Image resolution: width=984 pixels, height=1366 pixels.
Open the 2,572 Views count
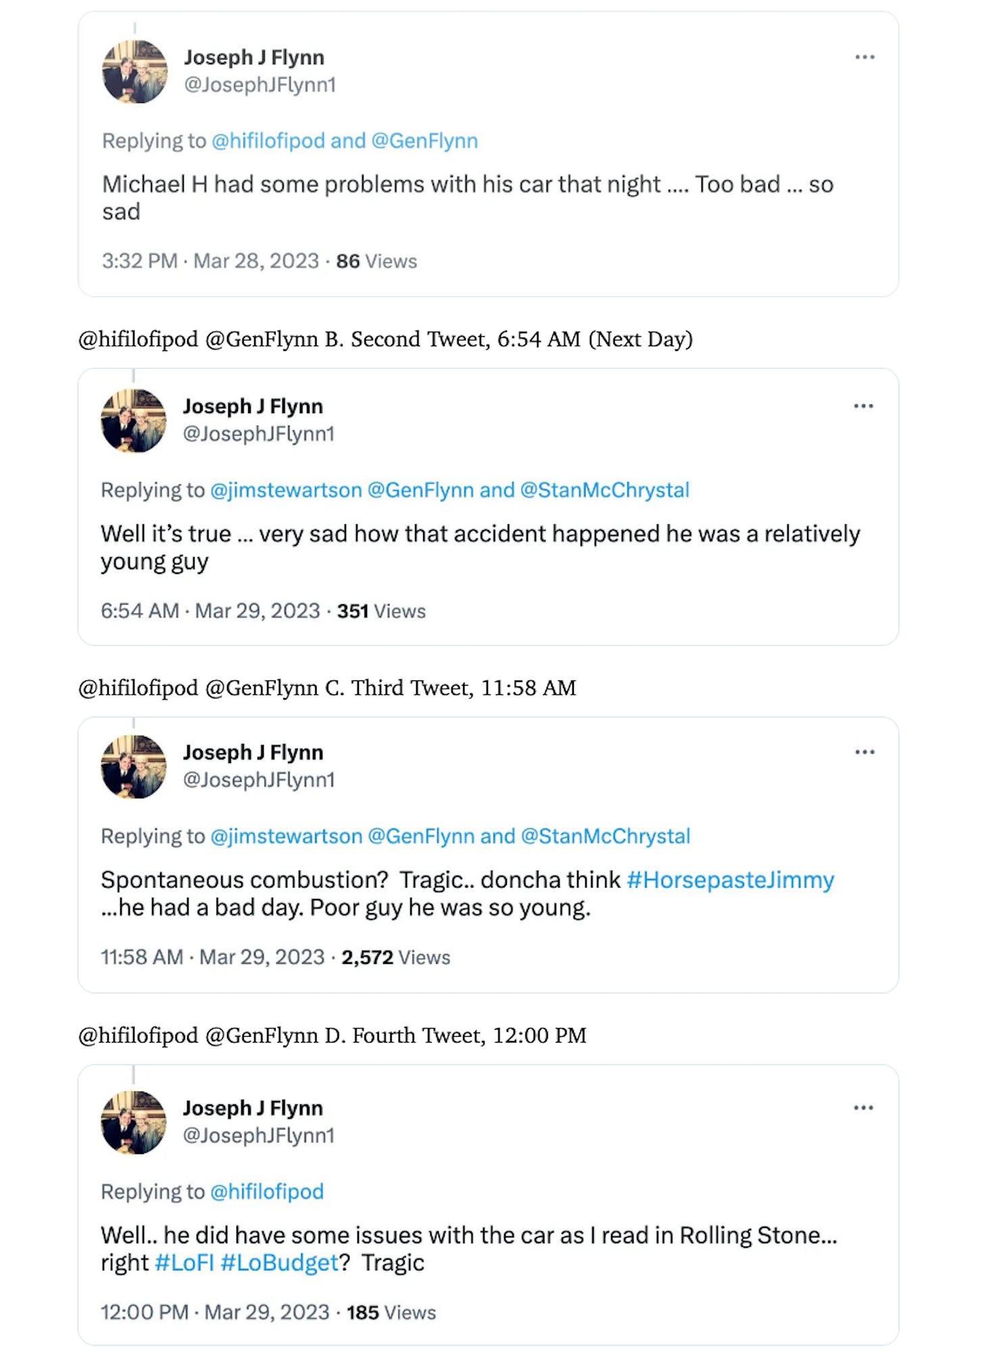(395, 957)
